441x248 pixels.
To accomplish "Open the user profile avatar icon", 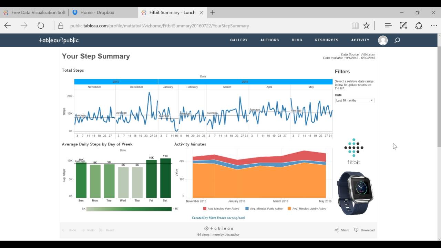I will coord(383,40).
